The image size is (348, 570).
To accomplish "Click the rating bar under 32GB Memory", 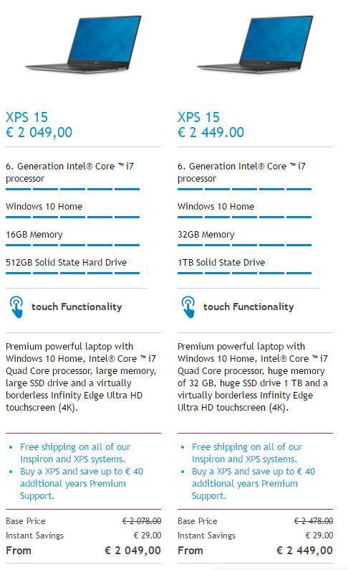I will tap(244, 245).
